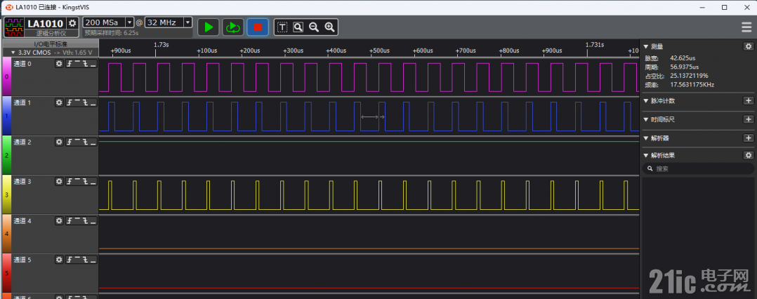This screenshot has width=757, height=299.
Task: Set high level trigger on 通道 2
Action: pos(77,142)
